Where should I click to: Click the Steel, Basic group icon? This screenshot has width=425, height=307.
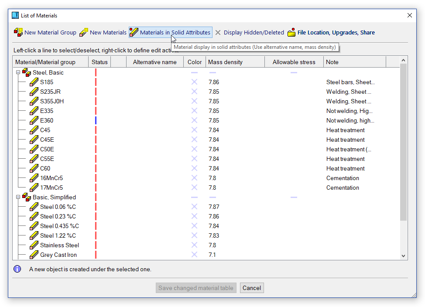[x=26, y=72]
